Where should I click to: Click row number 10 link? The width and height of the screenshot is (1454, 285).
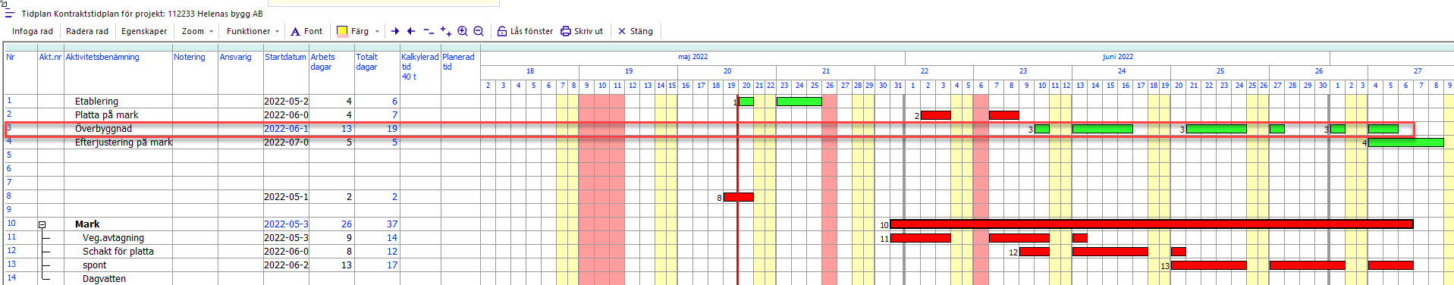tap(11, 223)
